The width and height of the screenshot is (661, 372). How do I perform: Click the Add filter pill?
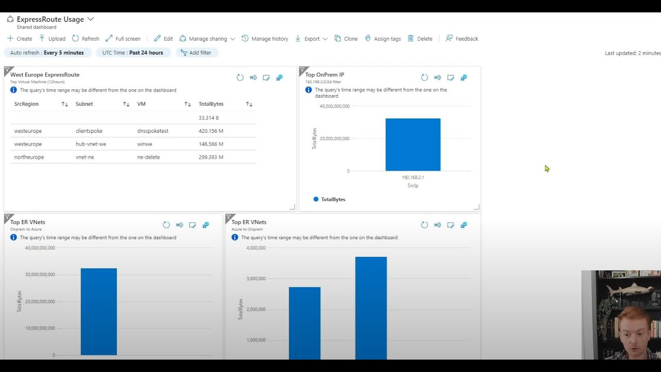[x=197, y=53]
